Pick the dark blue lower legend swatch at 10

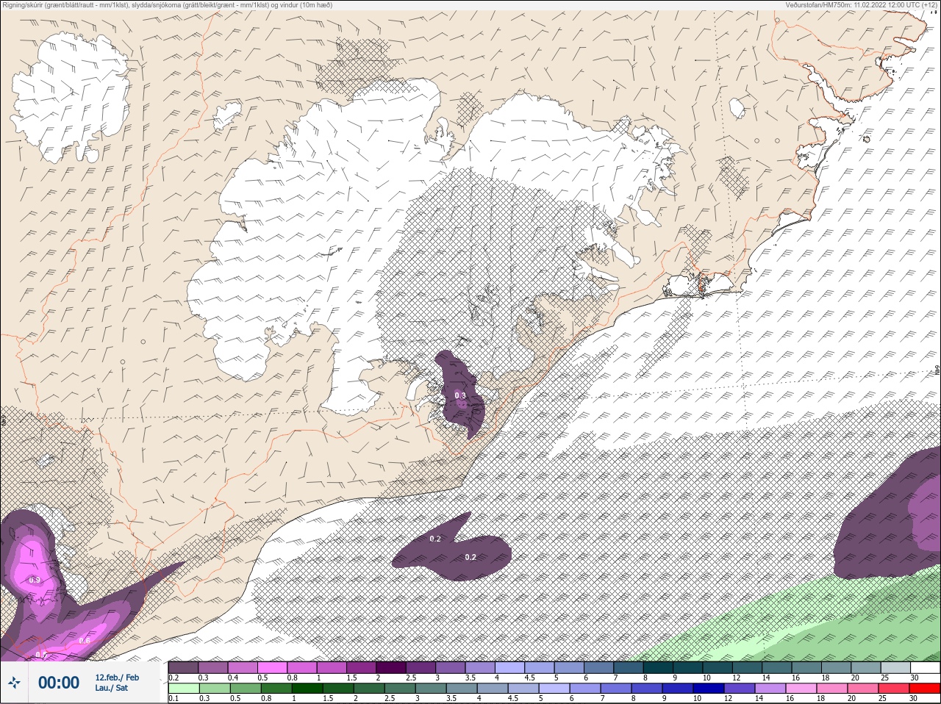(709, 689)
